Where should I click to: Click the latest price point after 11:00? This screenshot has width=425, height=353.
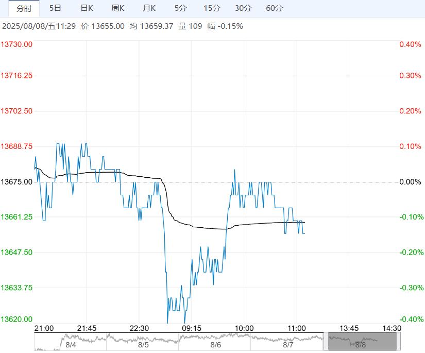304,233
